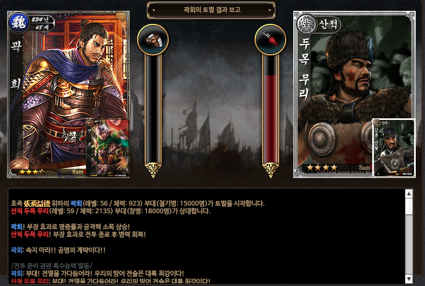
Task: Open the small sub-general card thumbnail on 곽회
Action: pyautogui.click(x=107, y=148)
